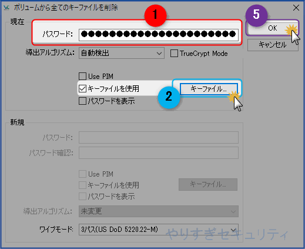Close the keyfile removal dialog
The height and width of the screenshot is (249, 305).
(x=296, y=8)
